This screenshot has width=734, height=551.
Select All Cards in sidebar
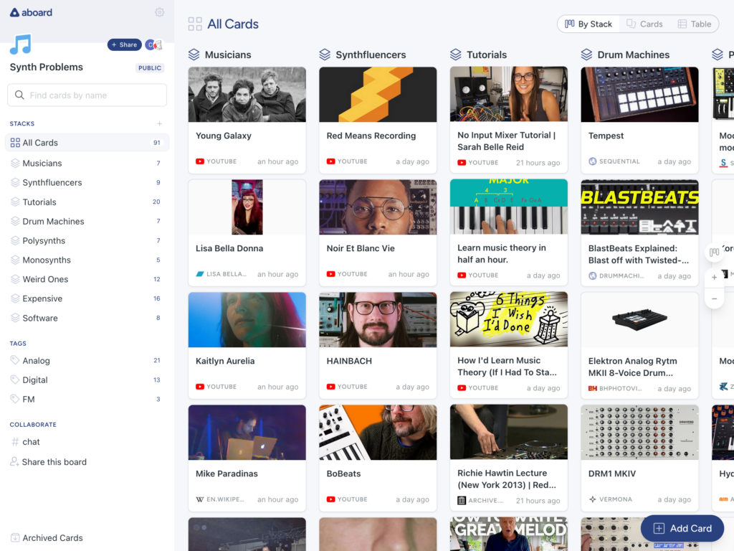pos(87,143)
